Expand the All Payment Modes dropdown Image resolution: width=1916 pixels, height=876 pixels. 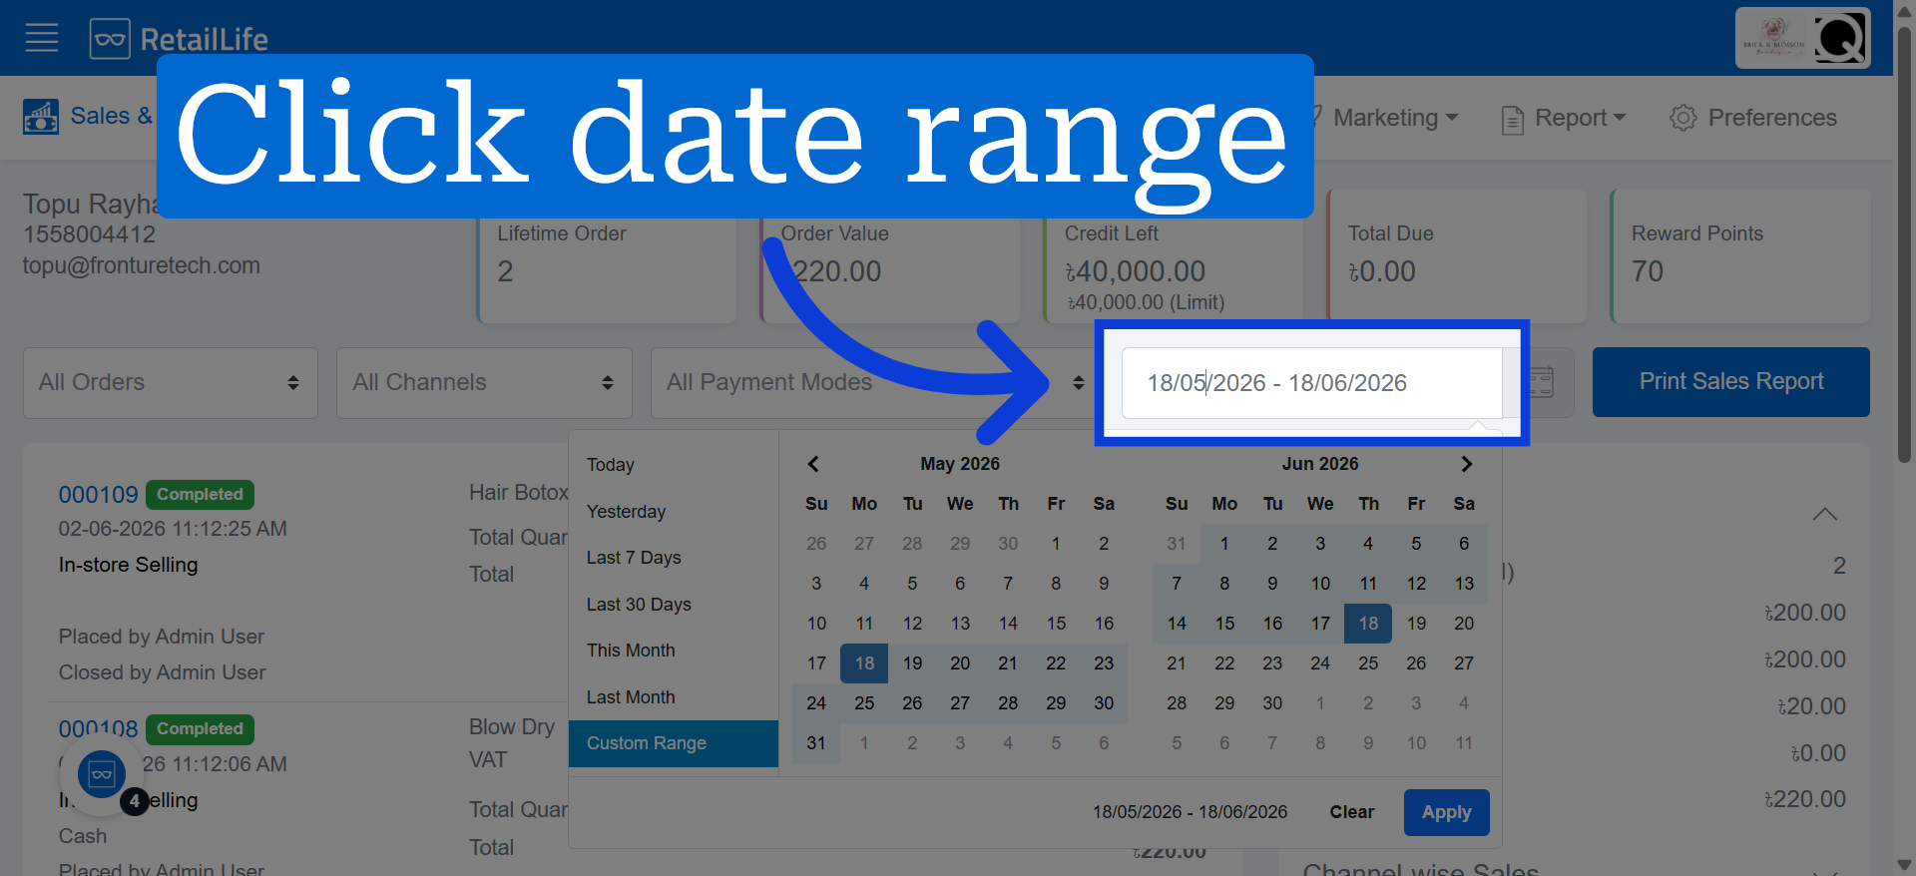click(873, 383)
